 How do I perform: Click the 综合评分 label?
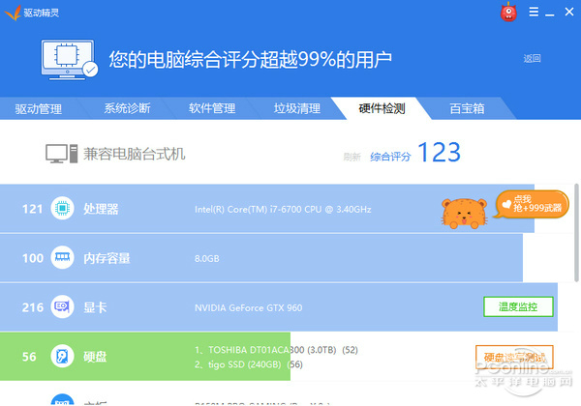390,157
